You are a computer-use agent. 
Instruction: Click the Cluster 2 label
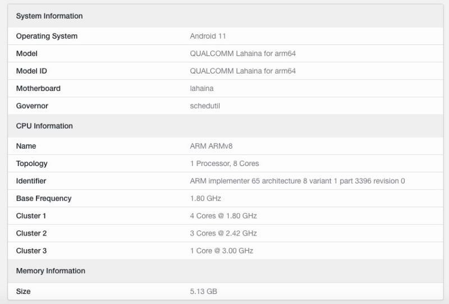tap(31, 233)
